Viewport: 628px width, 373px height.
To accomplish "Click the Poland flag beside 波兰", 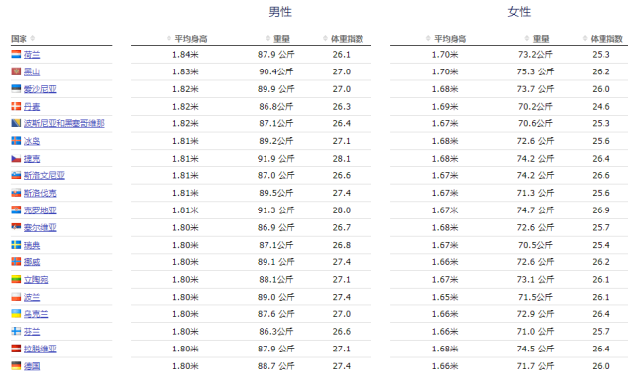I will tap(16, 297).
